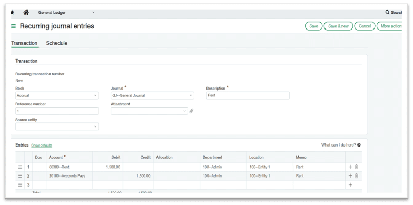Click the Description field containing Rent
Viewport: 413px width, 205px height.
pos(248,95)
